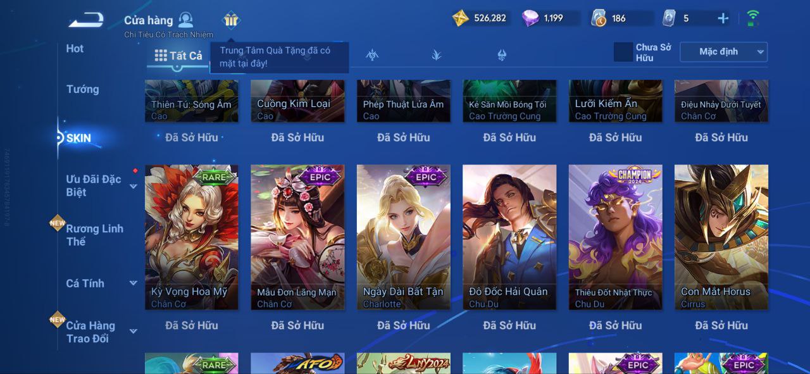Click the plus icon to add vouchers

pos(723,18)
